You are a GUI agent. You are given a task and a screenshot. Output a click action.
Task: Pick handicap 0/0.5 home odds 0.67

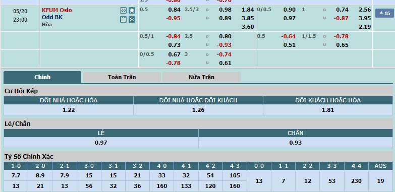click(175, 54)
